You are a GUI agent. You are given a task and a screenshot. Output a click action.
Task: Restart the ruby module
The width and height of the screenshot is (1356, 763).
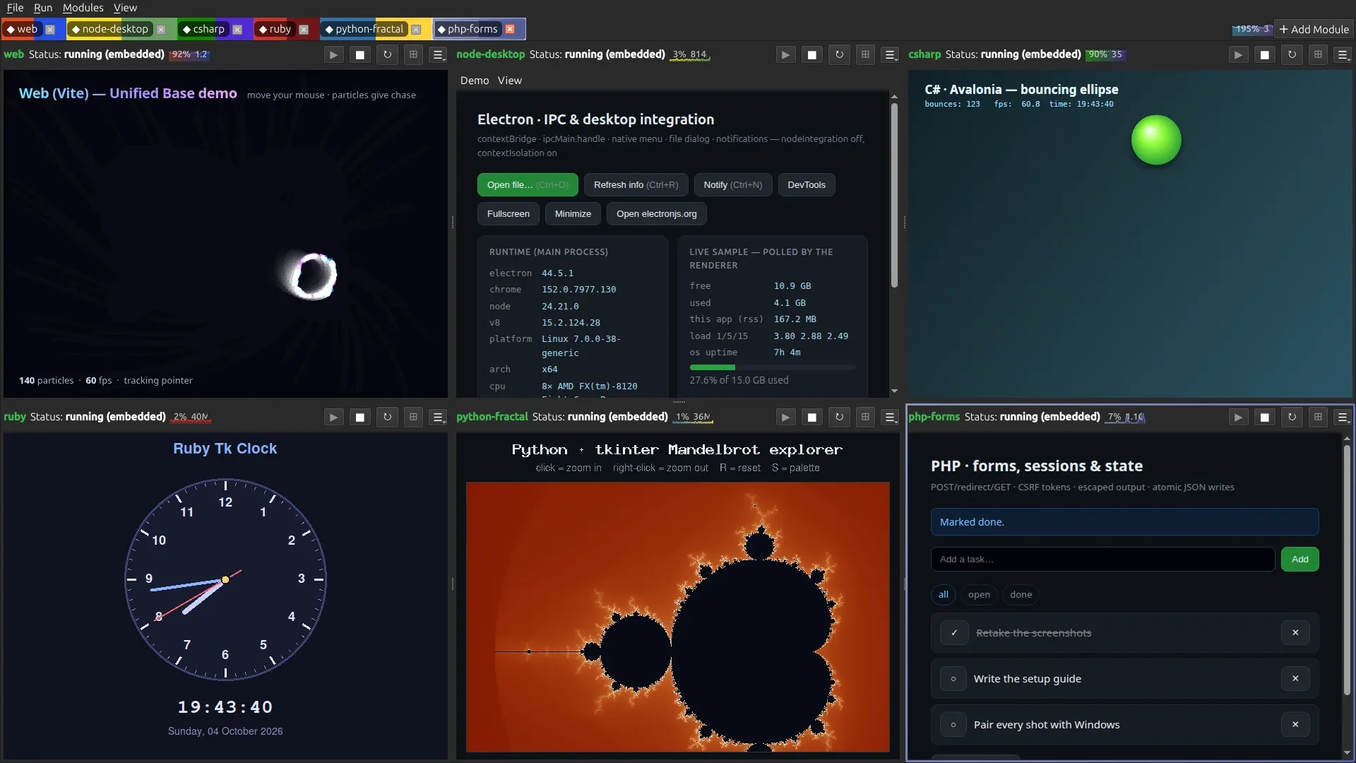[387, 417]
